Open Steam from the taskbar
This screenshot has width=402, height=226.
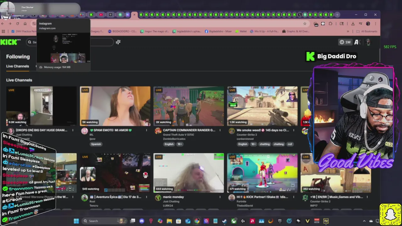(224, 221)
